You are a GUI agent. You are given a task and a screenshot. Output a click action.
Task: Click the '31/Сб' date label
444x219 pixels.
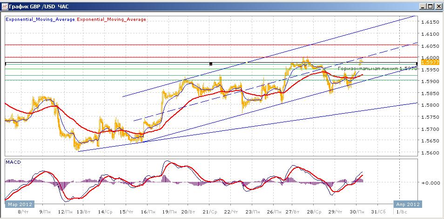379,212
